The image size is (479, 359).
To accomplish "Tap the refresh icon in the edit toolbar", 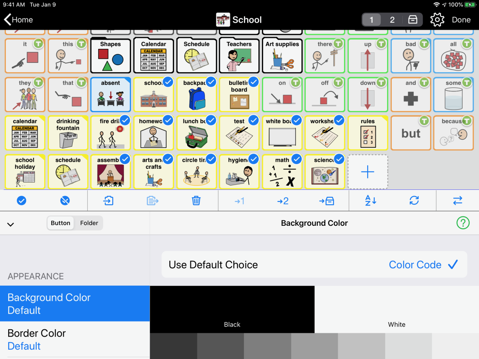I will coord(414,200).
